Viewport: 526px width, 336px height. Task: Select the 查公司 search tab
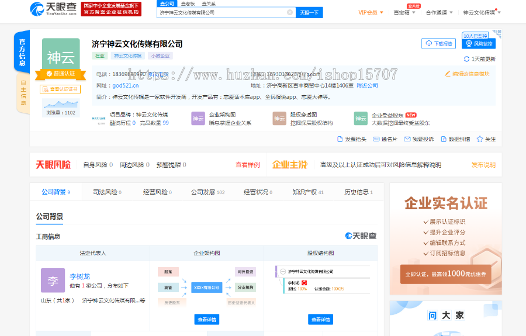tap(167, 4)
